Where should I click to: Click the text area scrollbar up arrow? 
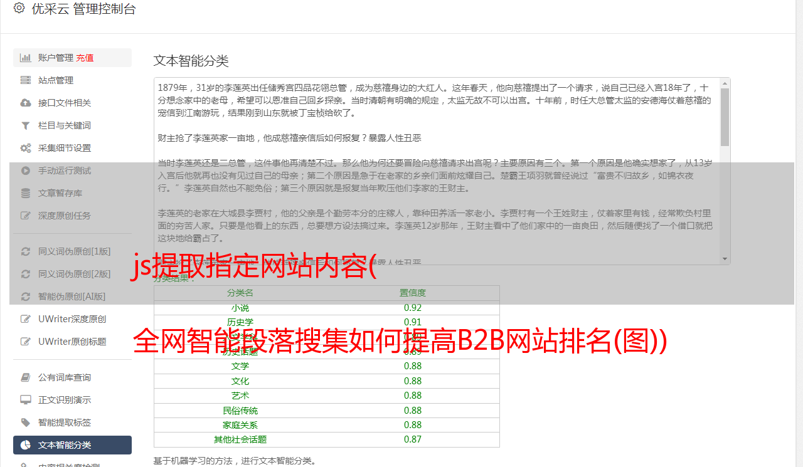coord(725,83)
